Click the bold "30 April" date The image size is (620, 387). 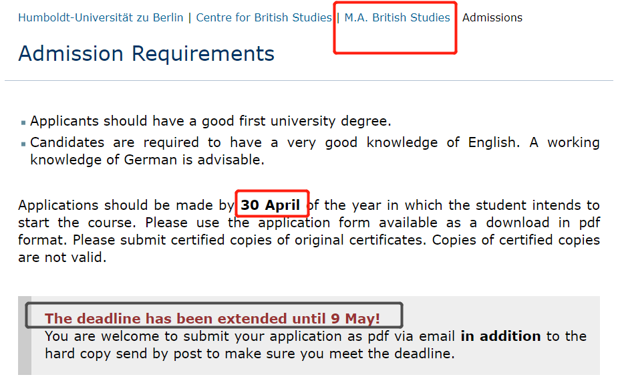[271, 205]
